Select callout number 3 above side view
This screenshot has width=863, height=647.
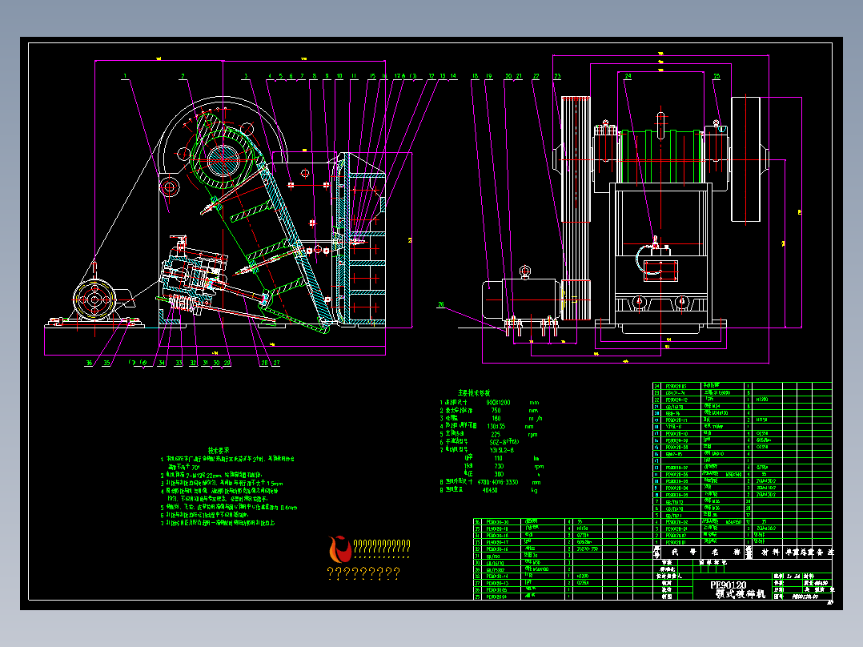[246, 77]
